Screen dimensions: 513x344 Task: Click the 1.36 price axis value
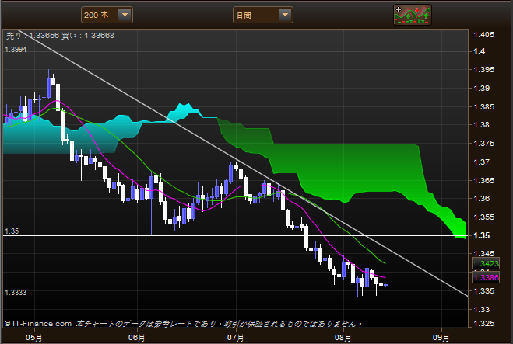(x=482, y=199)
